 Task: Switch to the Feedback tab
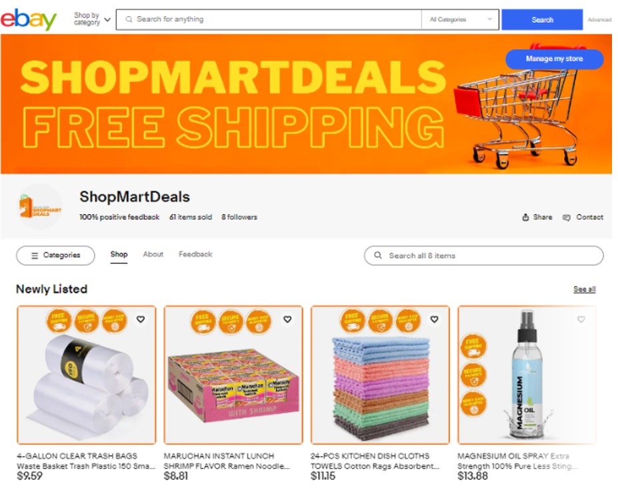click(195, 254)
